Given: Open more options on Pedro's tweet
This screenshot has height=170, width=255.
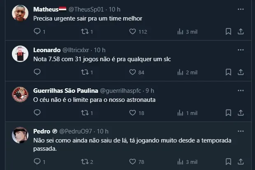Looking at the screenshot, I should (241, 131).
